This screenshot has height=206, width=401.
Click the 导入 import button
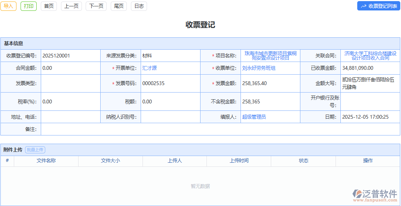tap(8, 6)
